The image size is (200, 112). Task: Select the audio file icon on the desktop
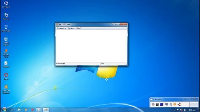coord(6,64)
